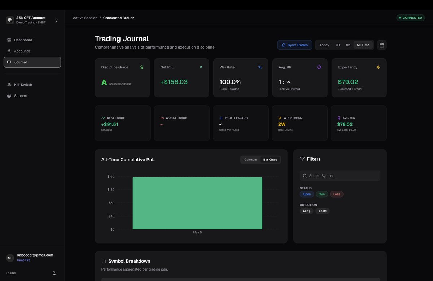
Task: Switch chart to Bar Chart view
Action: tap(270, 160)
